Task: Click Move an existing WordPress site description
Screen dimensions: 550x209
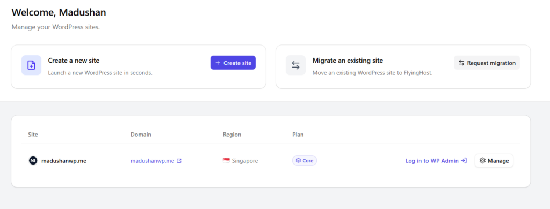Action: [372, 73]
